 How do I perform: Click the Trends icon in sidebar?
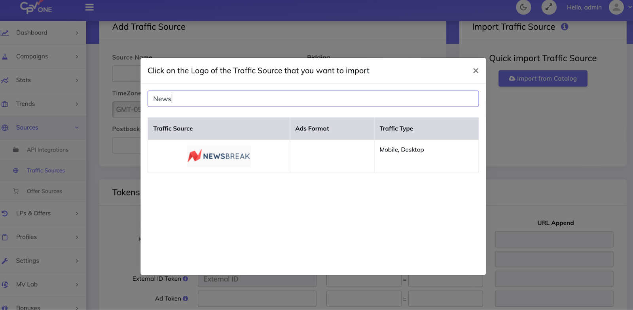point(5,104)
